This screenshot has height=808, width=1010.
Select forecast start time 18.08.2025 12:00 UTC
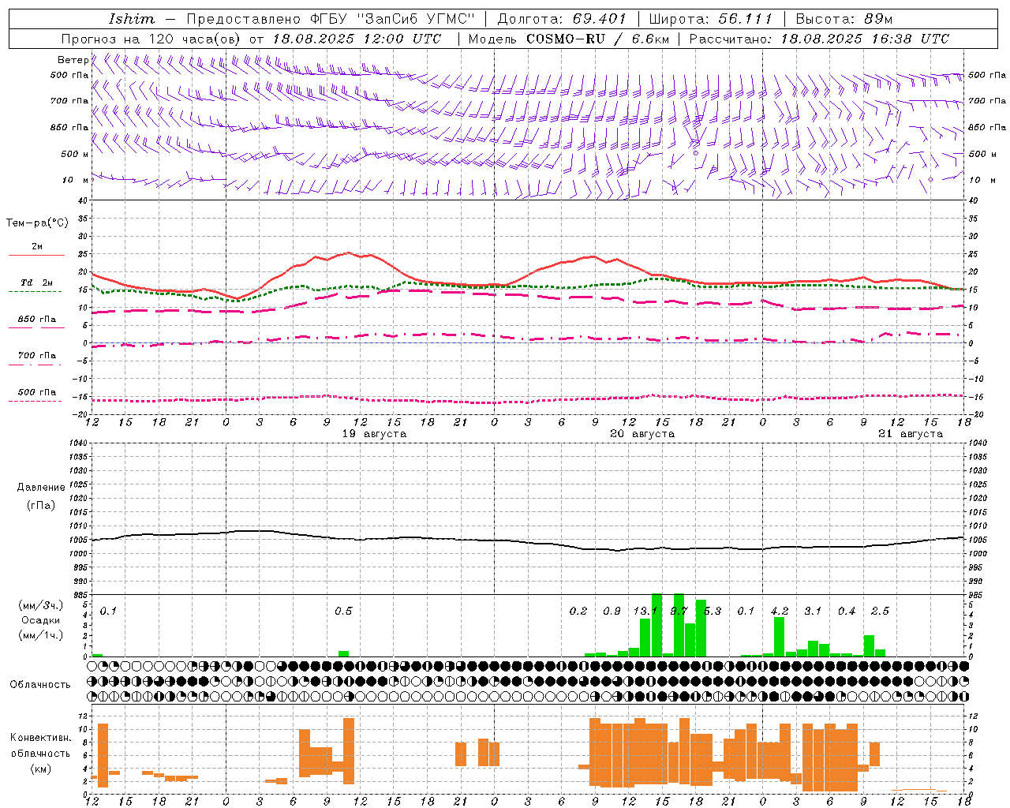tap(357, 39)
